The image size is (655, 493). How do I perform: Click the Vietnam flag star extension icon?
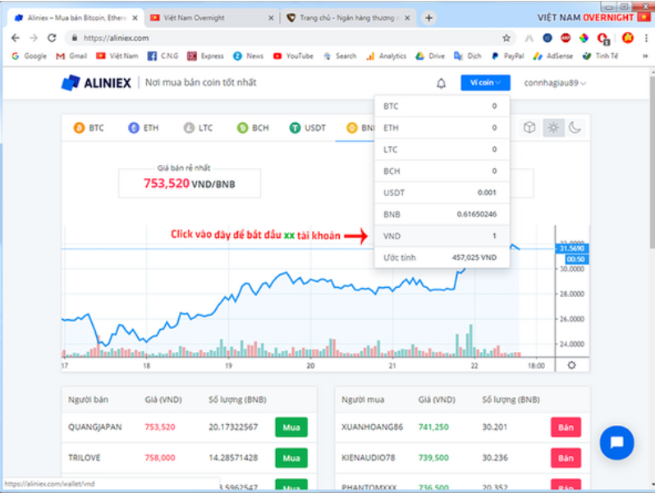(x=627, y=38)
